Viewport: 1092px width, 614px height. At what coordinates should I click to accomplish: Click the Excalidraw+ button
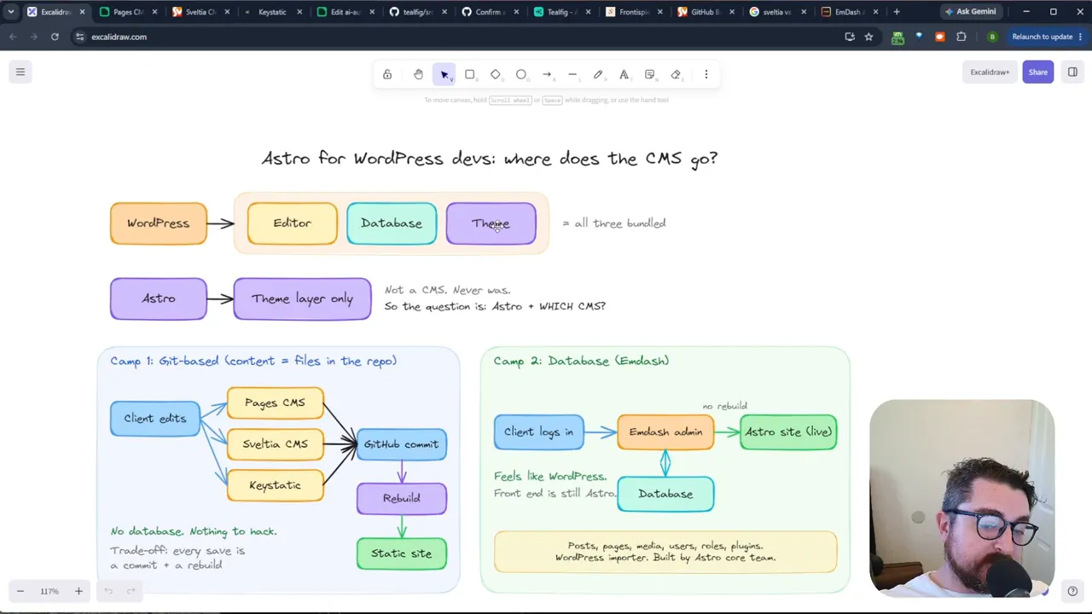click(x=990, y=72)
